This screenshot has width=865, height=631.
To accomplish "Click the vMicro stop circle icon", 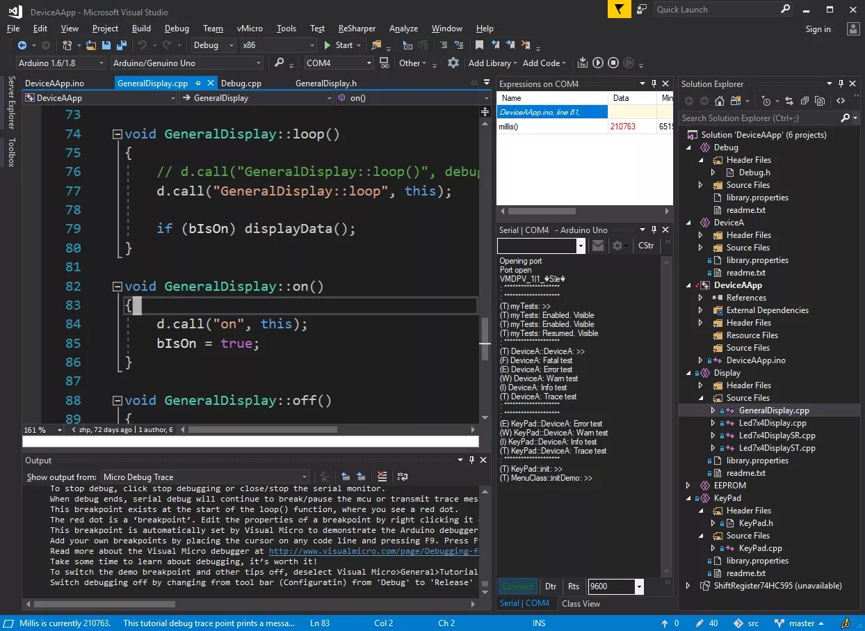I will pyautogui.click(x=613, y=63).
